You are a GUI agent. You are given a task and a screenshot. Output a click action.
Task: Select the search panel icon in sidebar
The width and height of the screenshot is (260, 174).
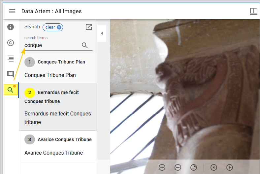11,90
